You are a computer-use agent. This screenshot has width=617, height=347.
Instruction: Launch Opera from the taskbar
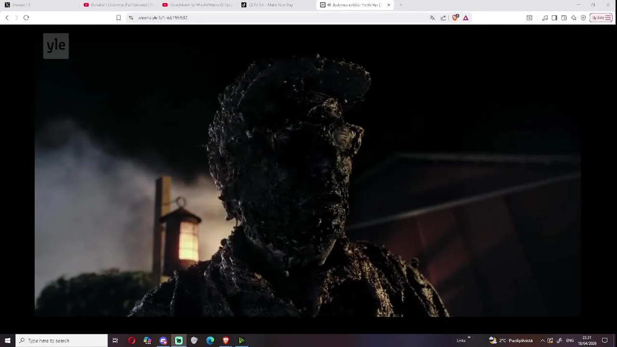[132, 341]
